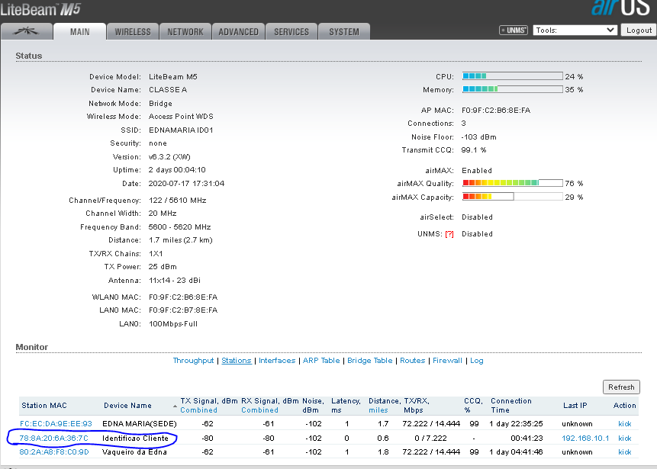
Task: Click the Ubiquiti logo tab
Action: pos(26,31)
